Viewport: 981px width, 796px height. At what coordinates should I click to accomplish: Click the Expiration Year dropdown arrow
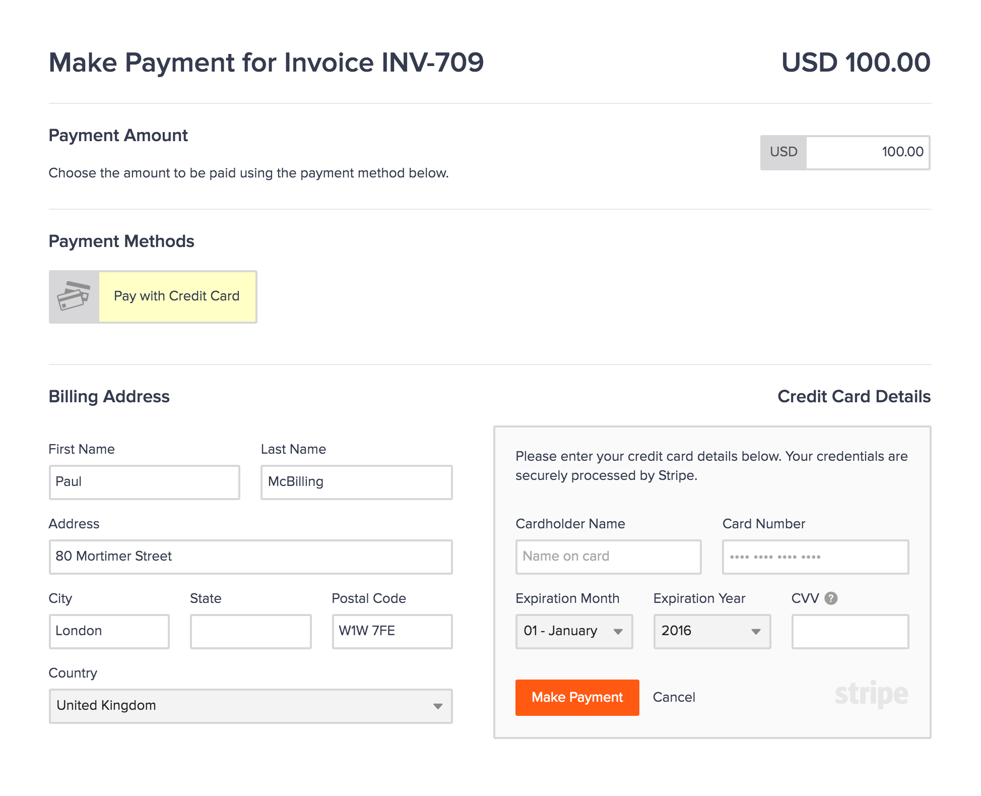point(755,632)
